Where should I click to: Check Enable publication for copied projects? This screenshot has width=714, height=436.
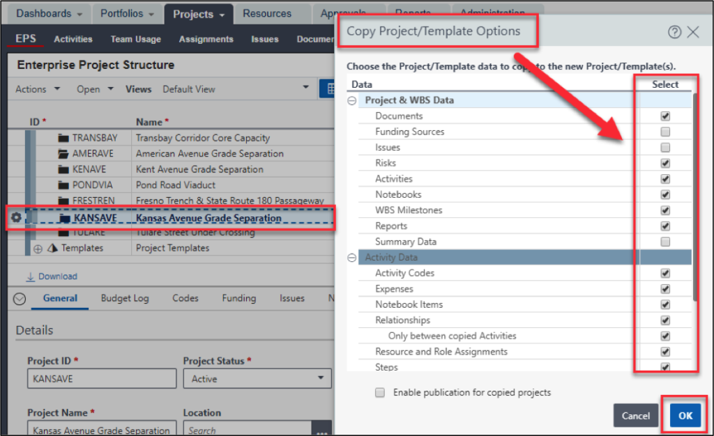380,392
